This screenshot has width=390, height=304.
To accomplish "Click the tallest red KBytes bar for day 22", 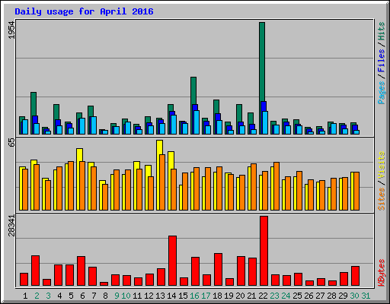I will (x=264, y=251).
